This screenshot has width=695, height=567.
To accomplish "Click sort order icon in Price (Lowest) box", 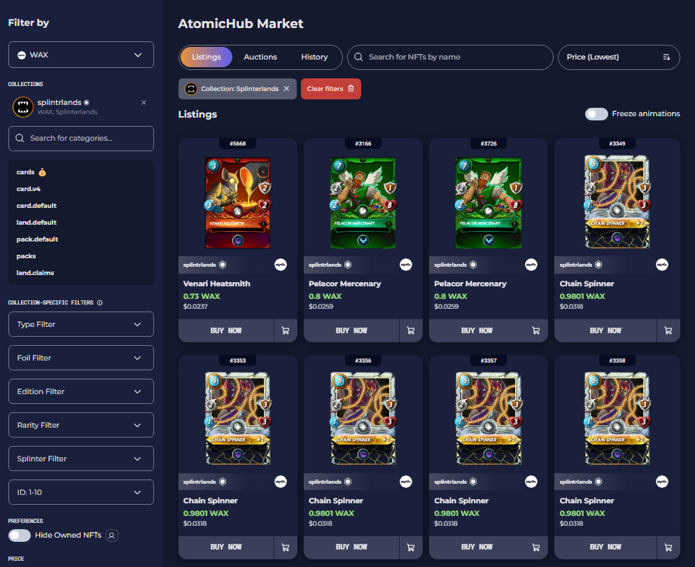I will [666, 57].
